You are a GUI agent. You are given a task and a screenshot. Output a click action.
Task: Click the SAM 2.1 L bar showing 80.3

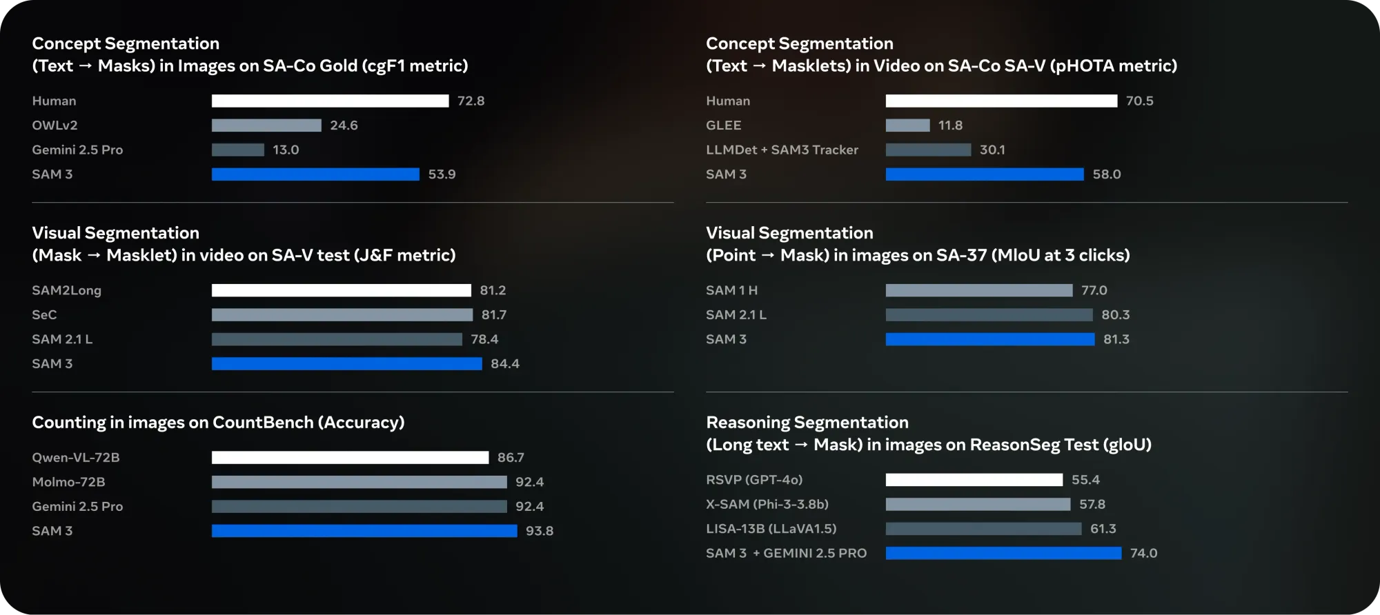[x=989, y=315]
